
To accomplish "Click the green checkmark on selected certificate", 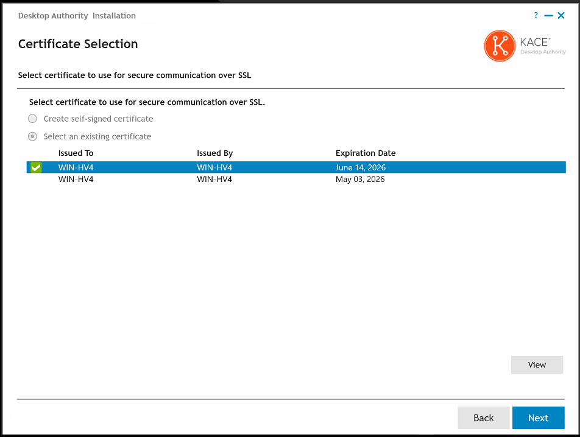I will pyautogui.click(x=36, y=167).
